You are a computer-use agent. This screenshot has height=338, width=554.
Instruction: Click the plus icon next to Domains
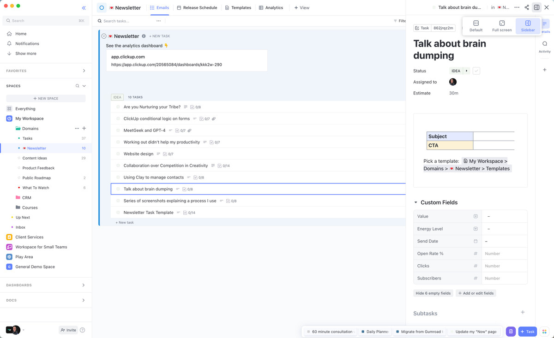pos(84,129)
